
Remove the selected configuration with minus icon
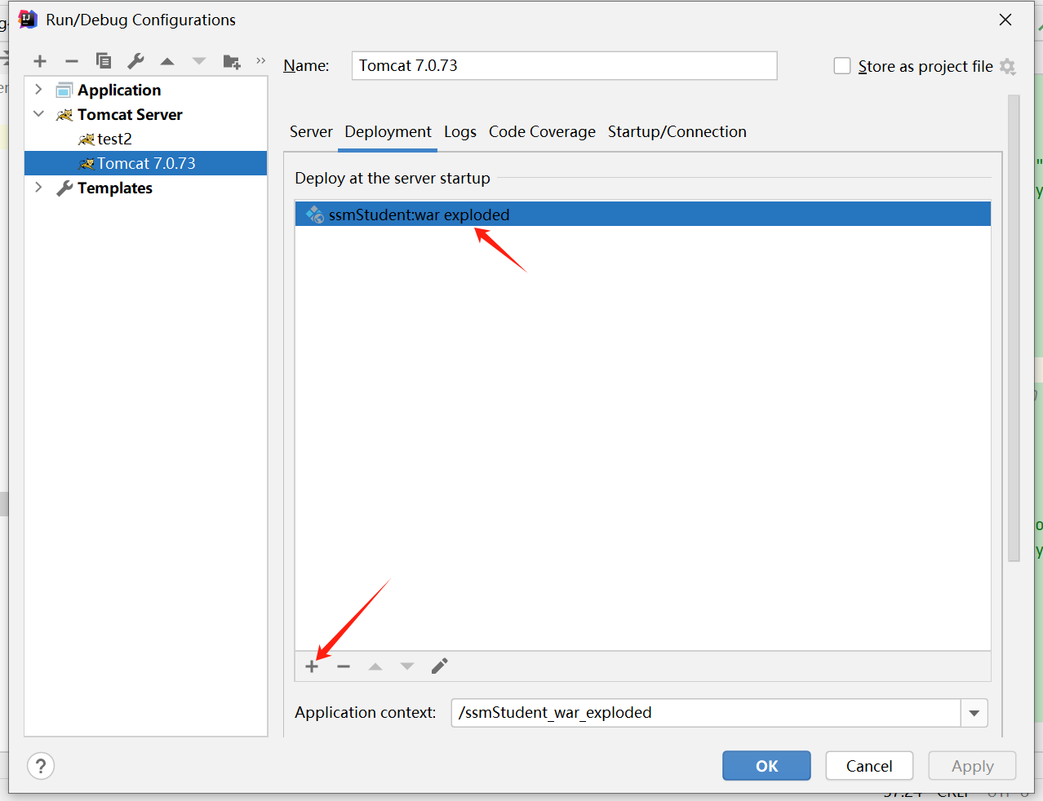(72, 61)
